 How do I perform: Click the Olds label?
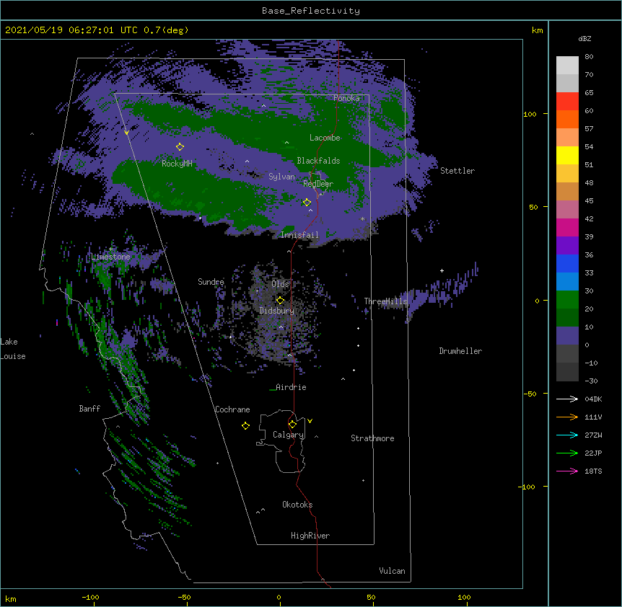click(x=280, y=284)
